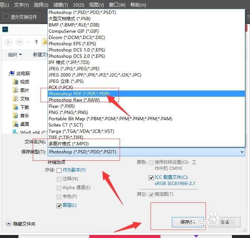
Task: Click the 保存(S) button
Action: [188, 222]
